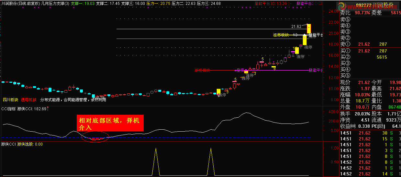This screenshot has height=177, width=401.
Task: Click the 最低 19.73 value
Action: point(395,95)
